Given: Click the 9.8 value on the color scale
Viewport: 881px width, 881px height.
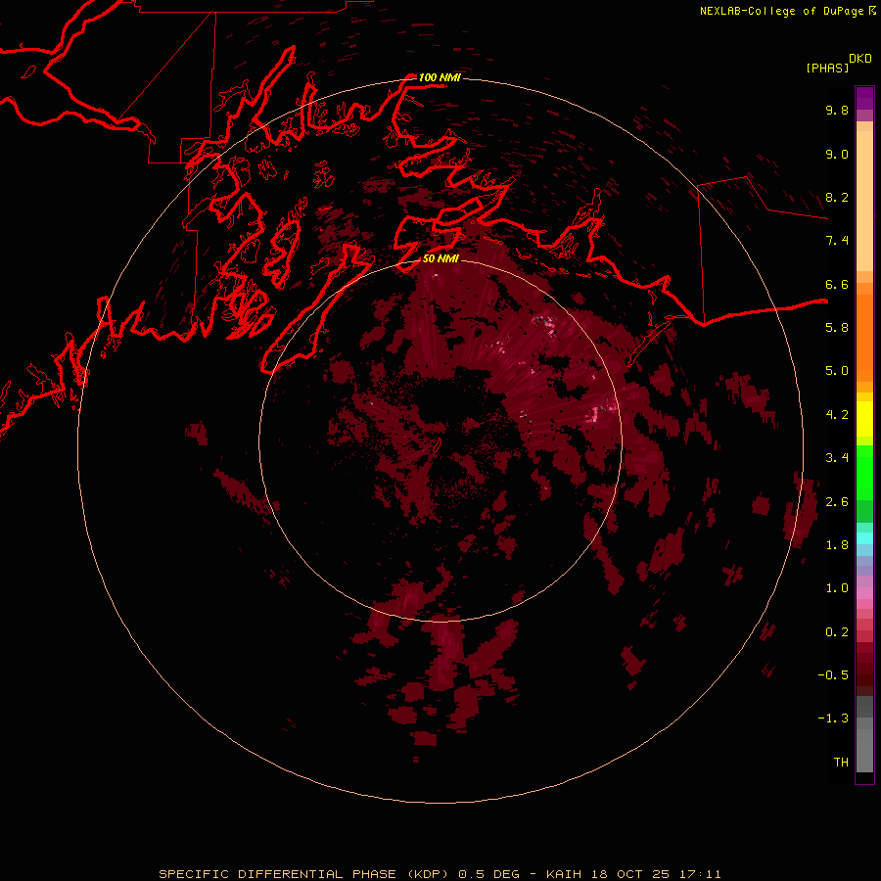Looking at the screenshot, I should pos(837,110).
